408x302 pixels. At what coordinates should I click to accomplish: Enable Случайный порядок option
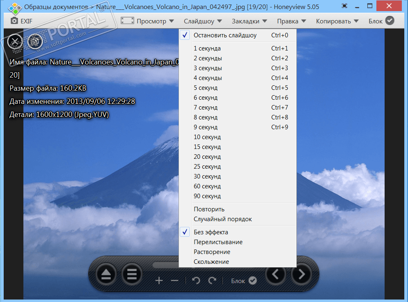(x=238, y=219)
